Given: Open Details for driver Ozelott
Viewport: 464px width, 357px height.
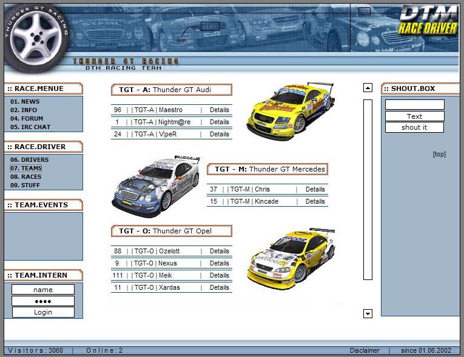Looking at the screenshot, I should point(219,252).
